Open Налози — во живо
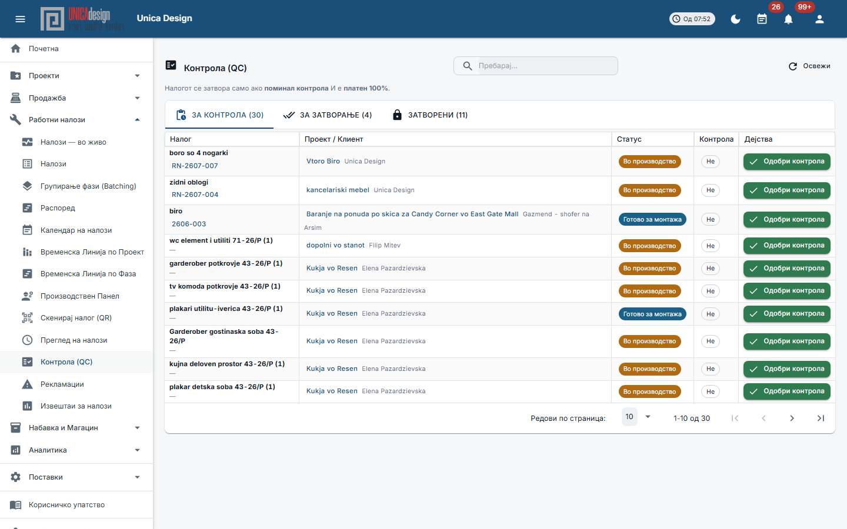This screenshot has height=529, width=847. click(x=76, y=142)
